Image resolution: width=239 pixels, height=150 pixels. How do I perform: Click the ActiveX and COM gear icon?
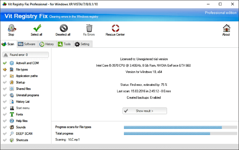click(12, 63)
